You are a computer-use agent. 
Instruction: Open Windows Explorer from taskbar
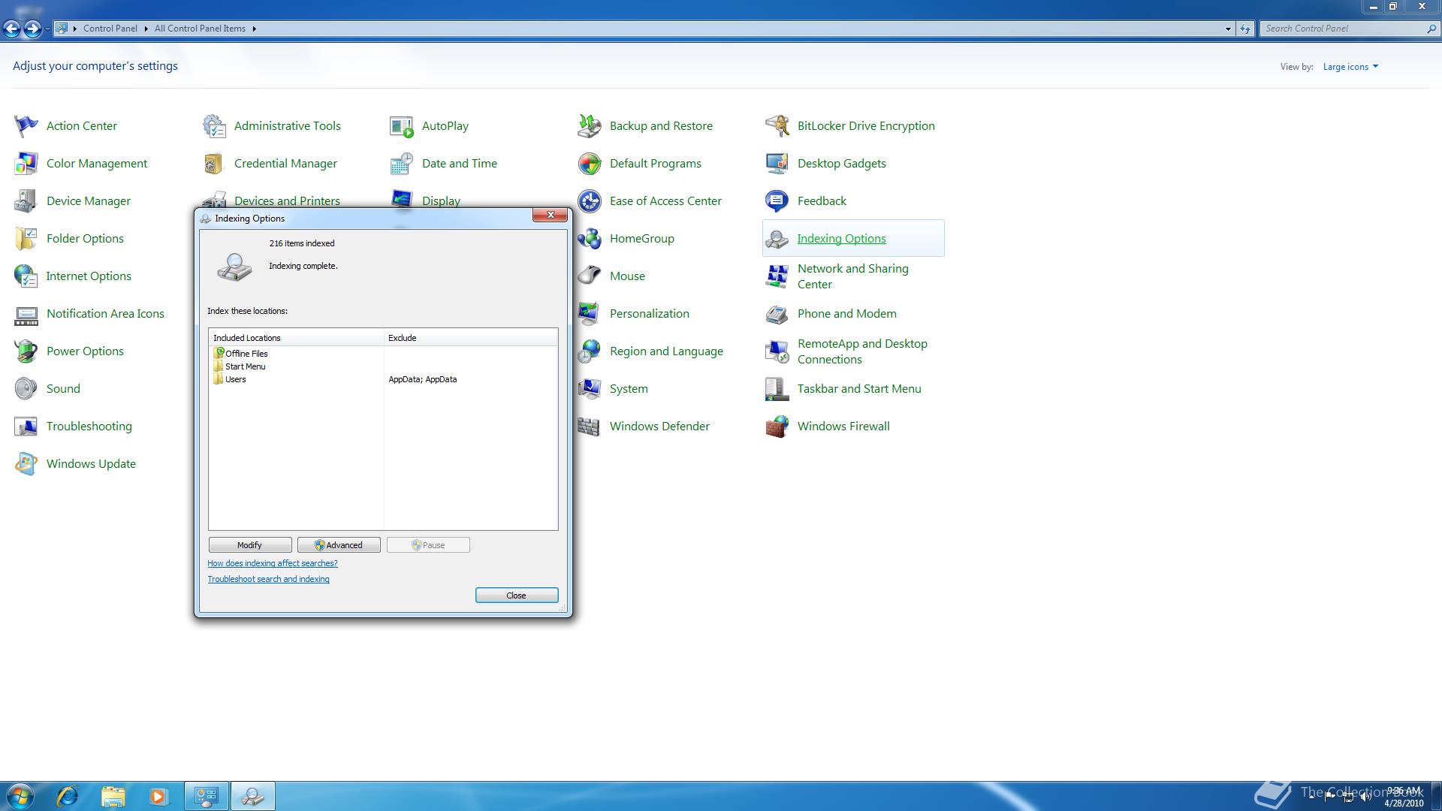pyautogui.click(x=113, y=796)
